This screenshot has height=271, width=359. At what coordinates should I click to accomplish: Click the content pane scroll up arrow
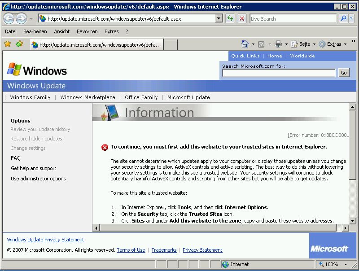pos(352,107)
